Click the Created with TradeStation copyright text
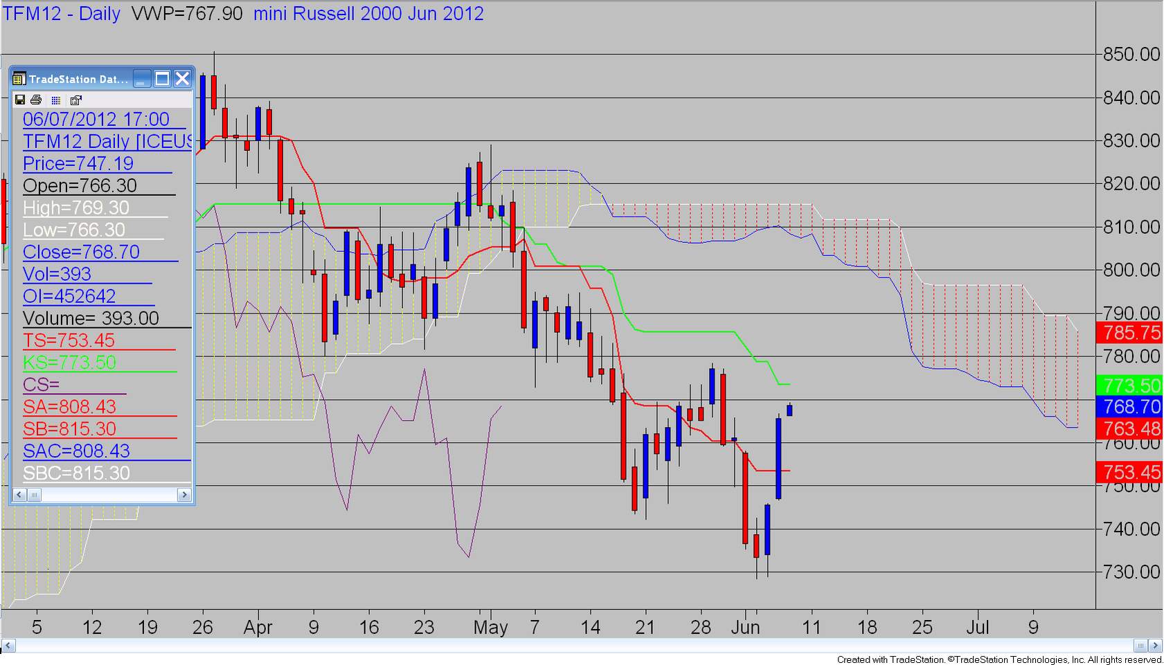This screenshot has width=1164, height=665. (x=999, y=659)
